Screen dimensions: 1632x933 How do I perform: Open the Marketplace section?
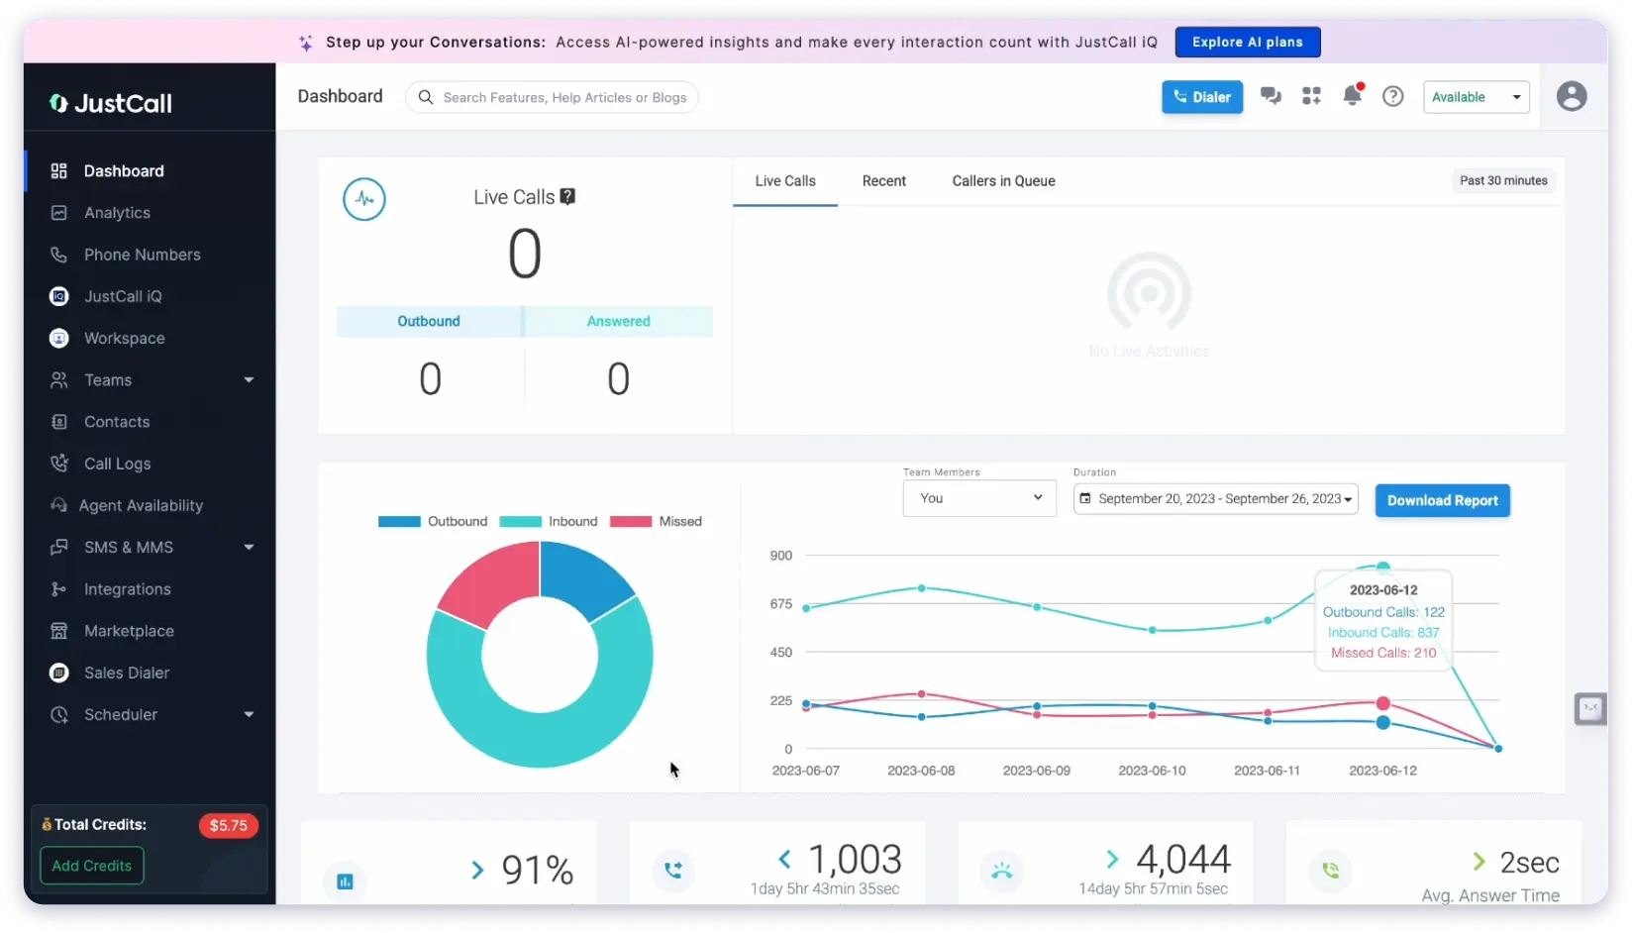pyautogui.click(x=128, y=631)
